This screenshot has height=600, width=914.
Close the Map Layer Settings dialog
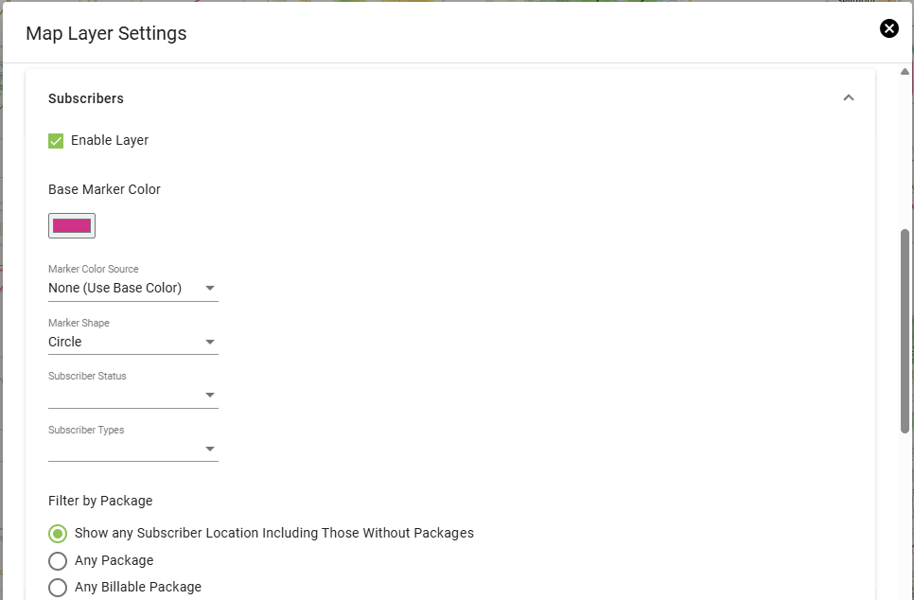pos(889,28)
